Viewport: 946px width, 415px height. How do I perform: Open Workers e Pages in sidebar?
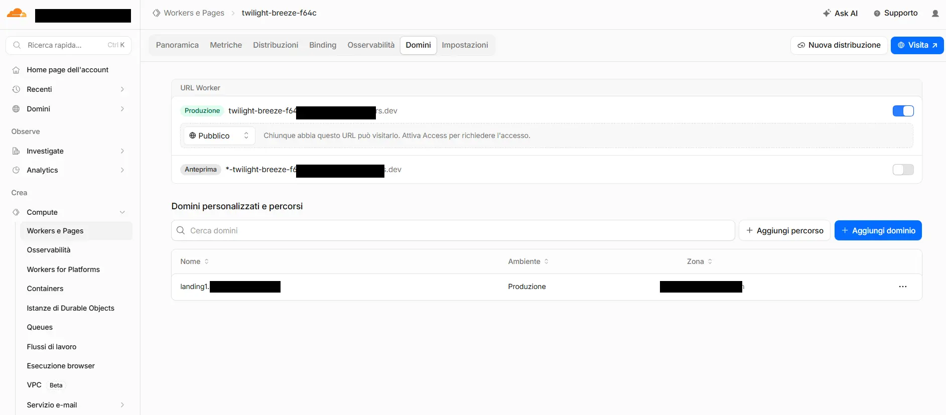click(76, 231)
